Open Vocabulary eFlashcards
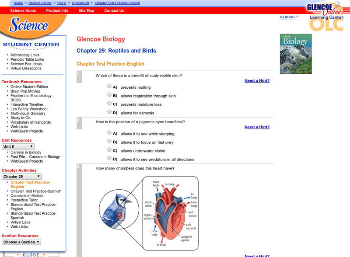Viewport: 350px width, 257px height. [x=31, y=122]
